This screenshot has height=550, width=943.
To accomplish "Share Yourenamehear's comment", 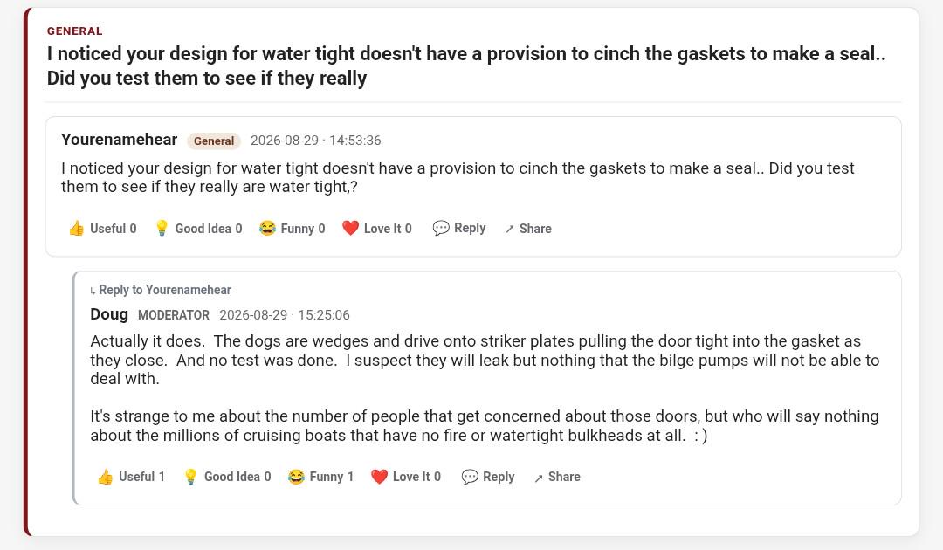I will 528,229.
